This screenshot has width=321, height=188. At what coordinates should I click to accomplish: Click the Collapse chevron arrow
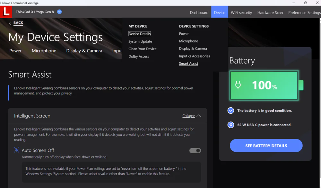[x=199, y=116]
